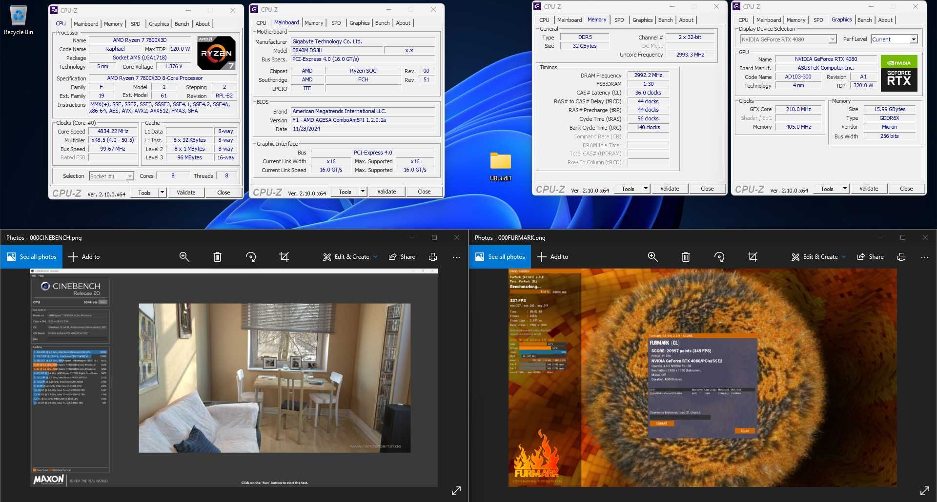Open Socket #1 selection dropdown in CPU-Z
The image size is (937, 502).
click(x=112, y=176)
